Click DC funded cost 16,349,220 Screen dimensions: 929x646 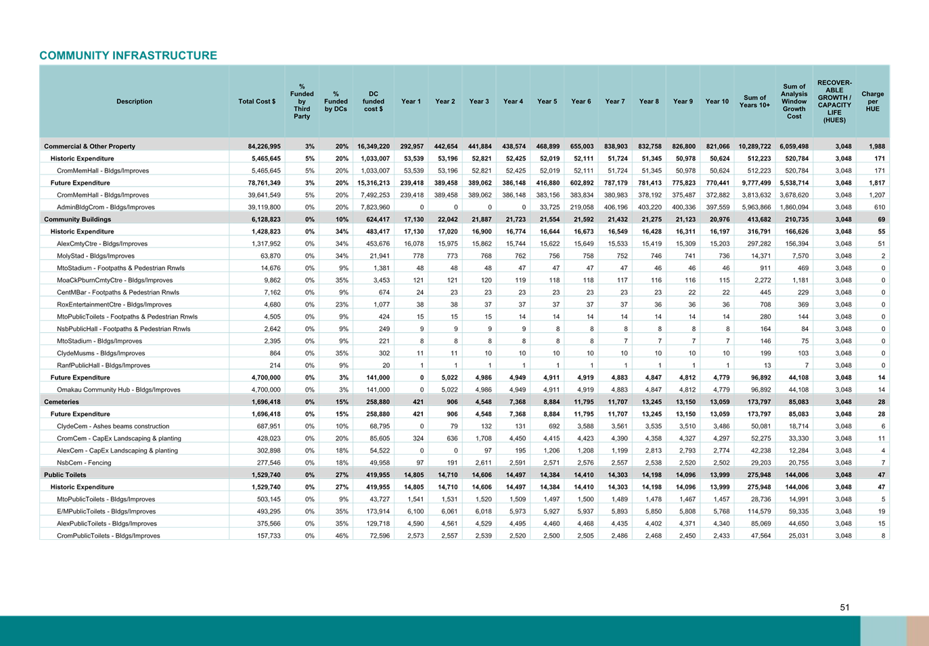(x=373, y=146)
